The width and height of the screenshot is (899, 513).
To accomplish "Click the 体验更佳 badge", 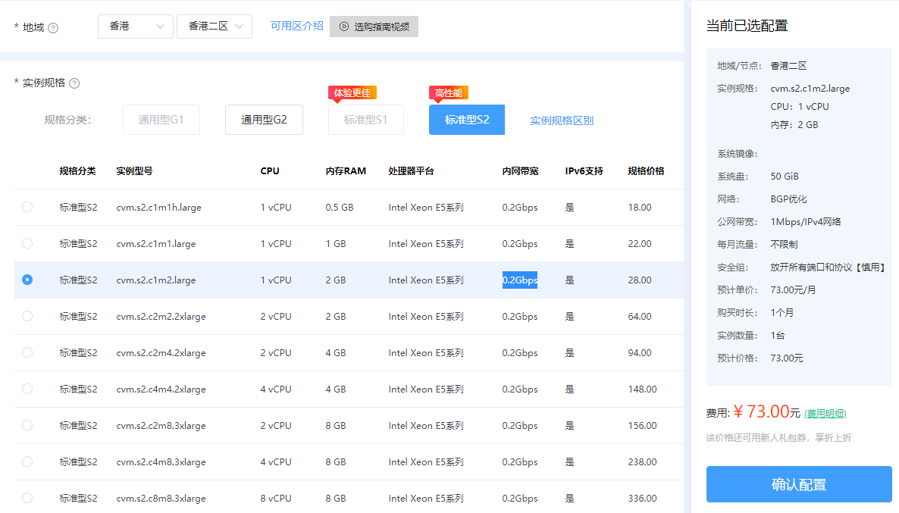I will tap(352, 93).
